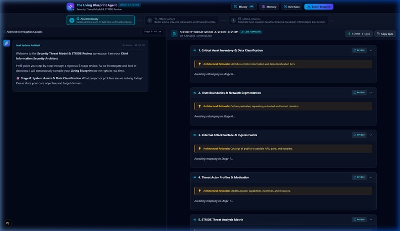Open FinOps & SLAs
The image size is (400, 231).
click(359, 34)
